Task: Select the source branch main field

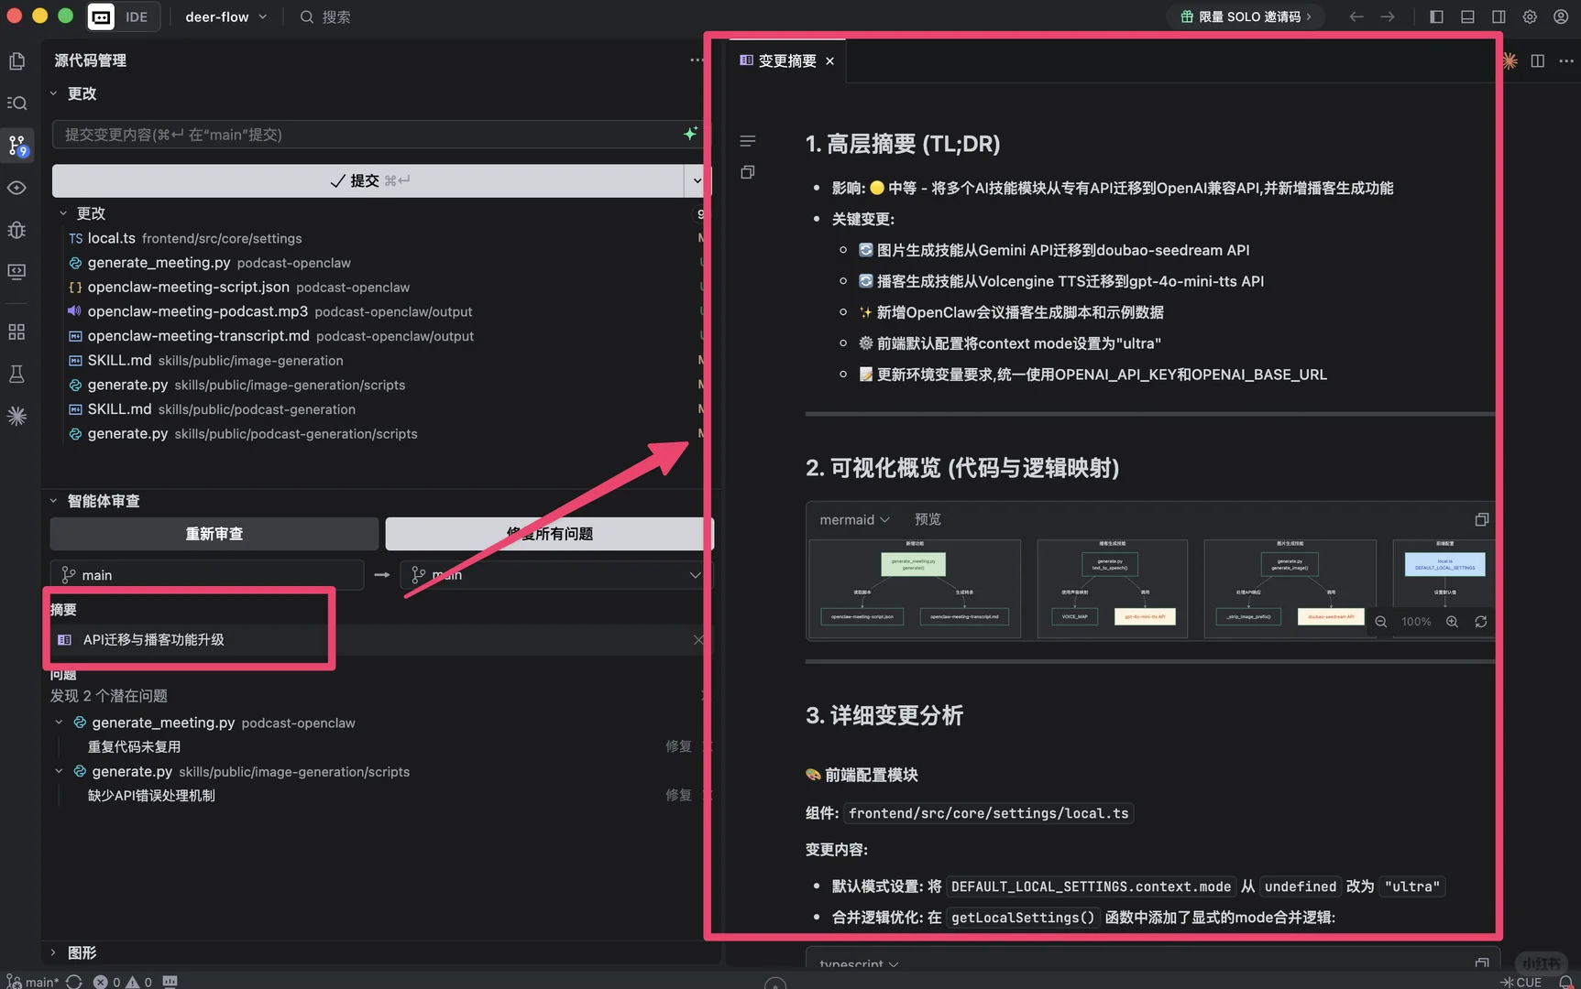Action: pos(207,575)
